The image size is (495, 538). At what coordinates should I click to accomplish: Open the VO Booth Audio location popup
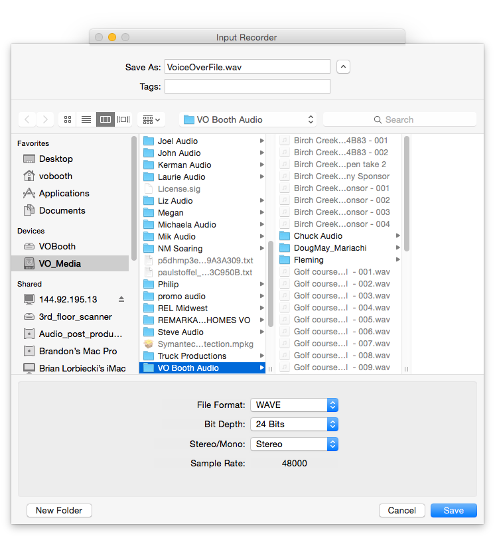pos(247,119)
